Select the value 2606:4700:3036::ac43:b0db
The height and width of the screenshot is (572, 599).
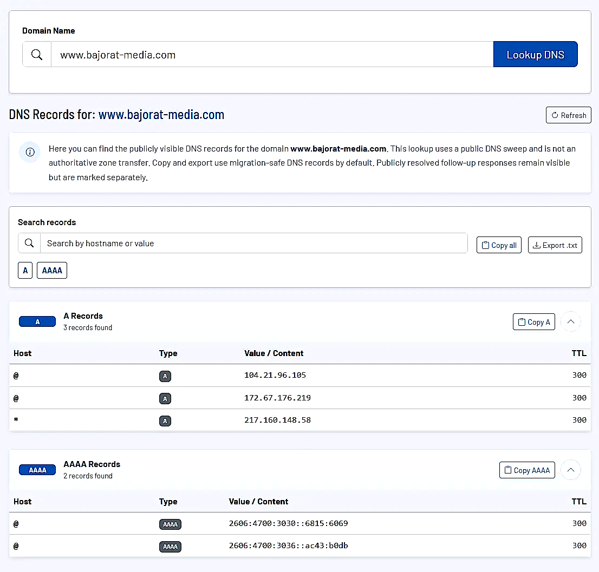click(x=289, y=545)
